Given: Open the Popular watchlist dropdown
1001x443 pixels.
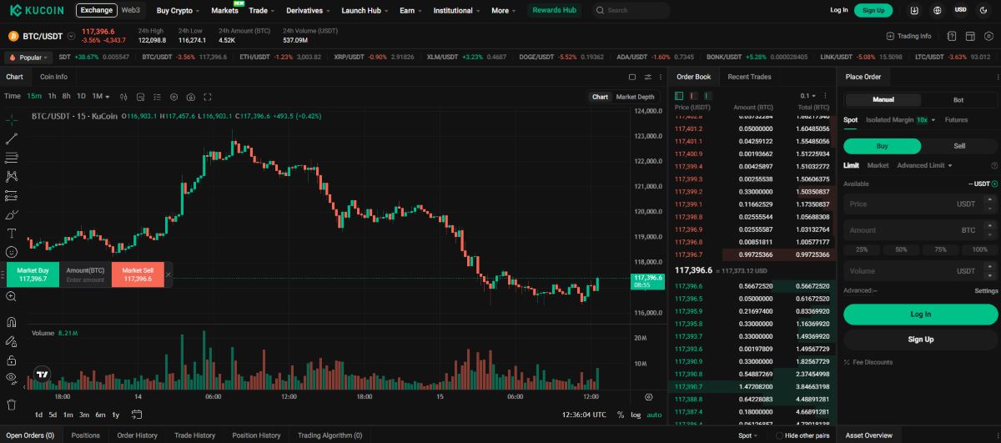Looking at the screenshot, I should [28, 58].
